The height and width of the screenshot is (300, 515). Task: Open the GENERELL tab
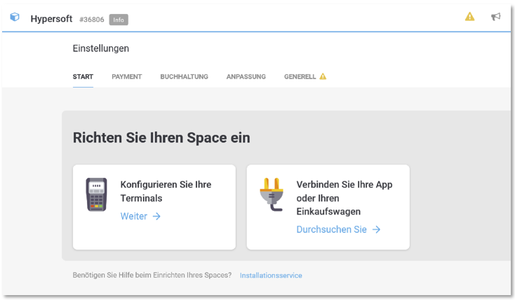tap(300, 76)
